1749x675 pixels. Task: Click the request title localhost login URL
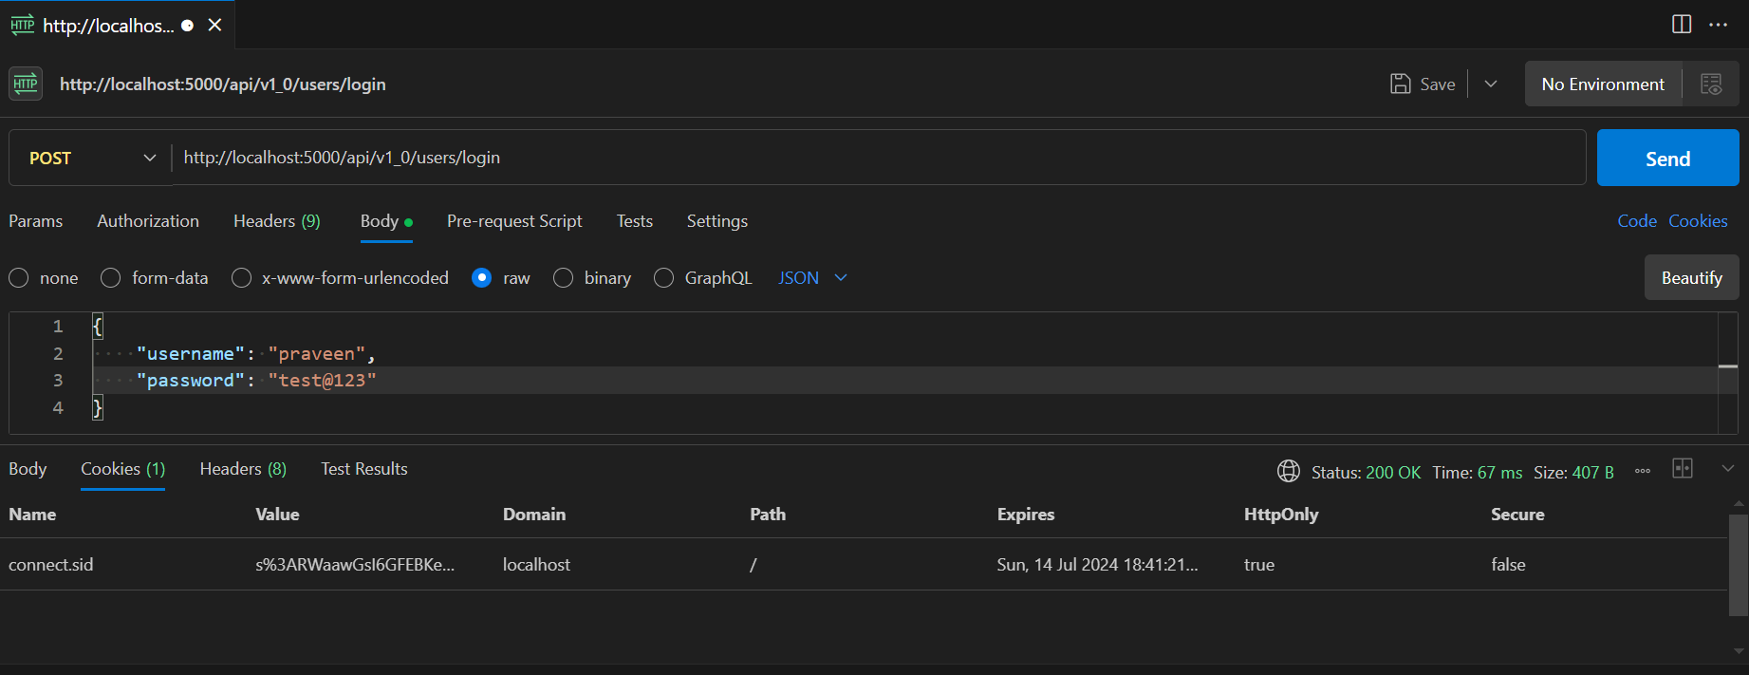[x=223, y=84]
